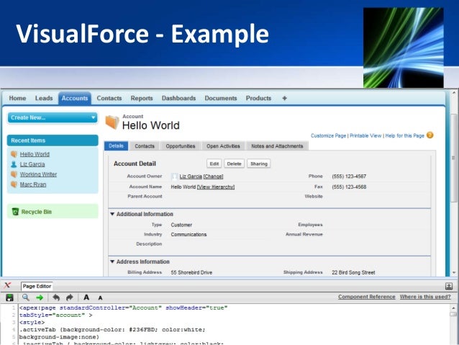The height and width of the screenshot is (345, 459).
Task: Collapse the Address Information section
Action: [x=112, y=261]
